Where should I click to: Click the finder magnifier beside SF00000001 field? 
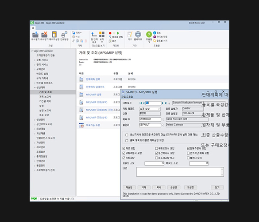[162, 119]
